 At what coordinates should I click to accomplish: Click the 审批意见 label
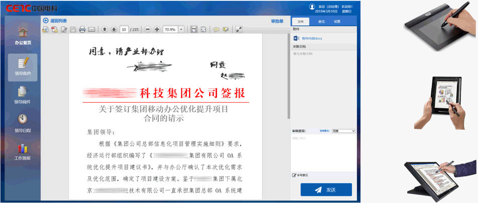pos(299,131)
